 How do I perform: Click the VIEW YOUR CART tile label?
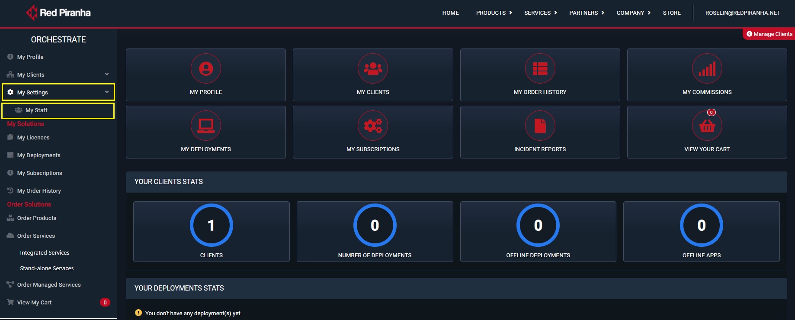coord(707,149)
